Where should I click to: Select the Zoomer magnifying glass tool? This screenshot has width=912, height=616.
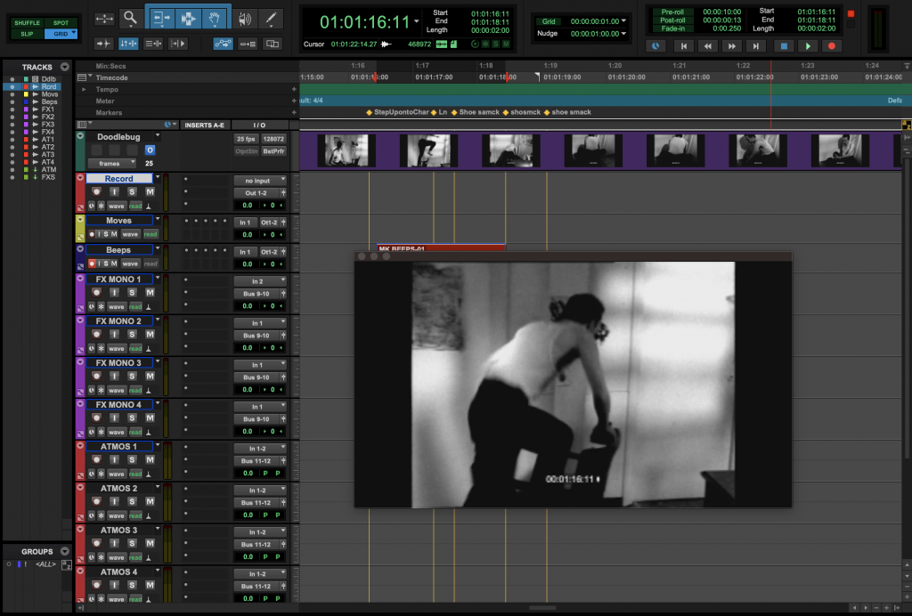131,18
